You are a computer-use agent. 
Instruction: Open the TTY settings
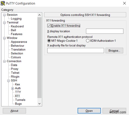18,92
